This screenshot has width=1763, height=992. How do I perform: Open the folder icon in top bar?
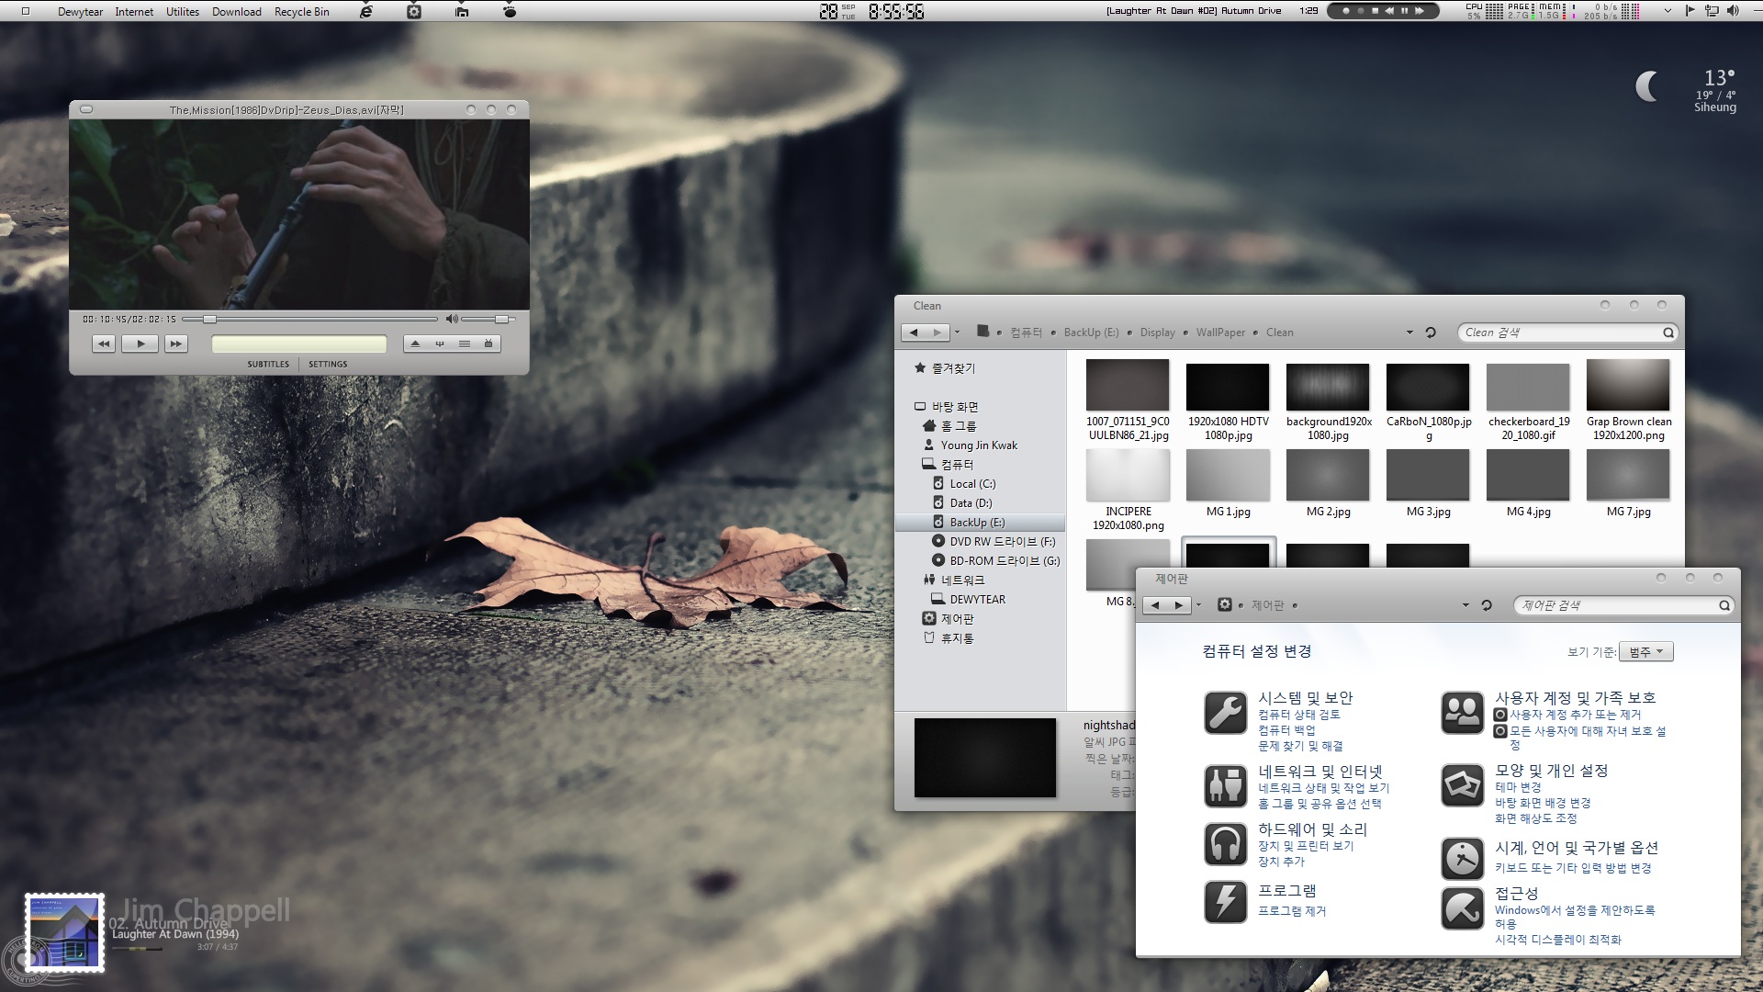pyautogui.click(x=462, y=11)
